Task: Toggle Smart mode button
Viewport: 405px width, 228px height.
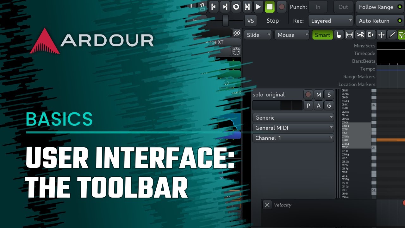Action: [322, 35]
